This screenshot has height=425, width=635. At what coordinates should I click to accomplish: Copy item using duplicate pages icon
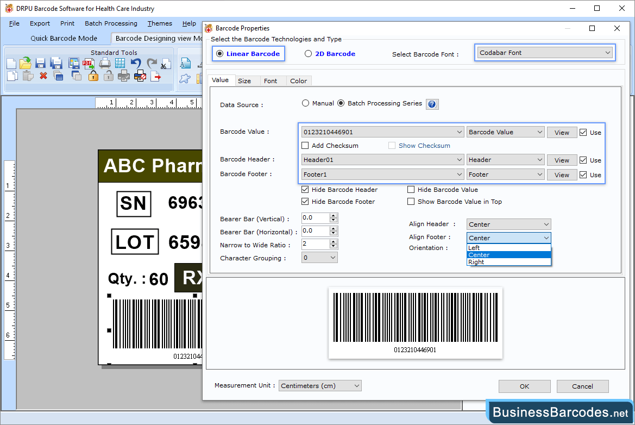pyautogui.click(x=12, y=76)
